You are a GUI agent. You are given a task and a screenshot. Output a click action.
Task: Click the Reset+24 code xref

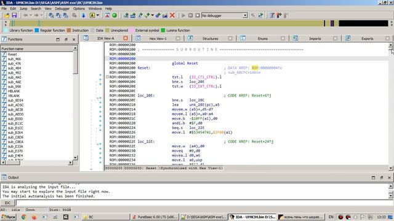(x=263, y=142)
